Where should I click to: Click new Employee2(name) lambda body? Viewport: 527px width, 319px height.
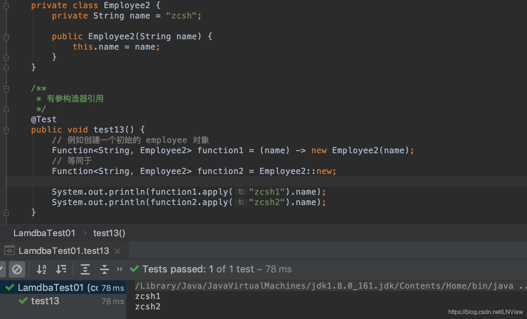click(360, 150)
